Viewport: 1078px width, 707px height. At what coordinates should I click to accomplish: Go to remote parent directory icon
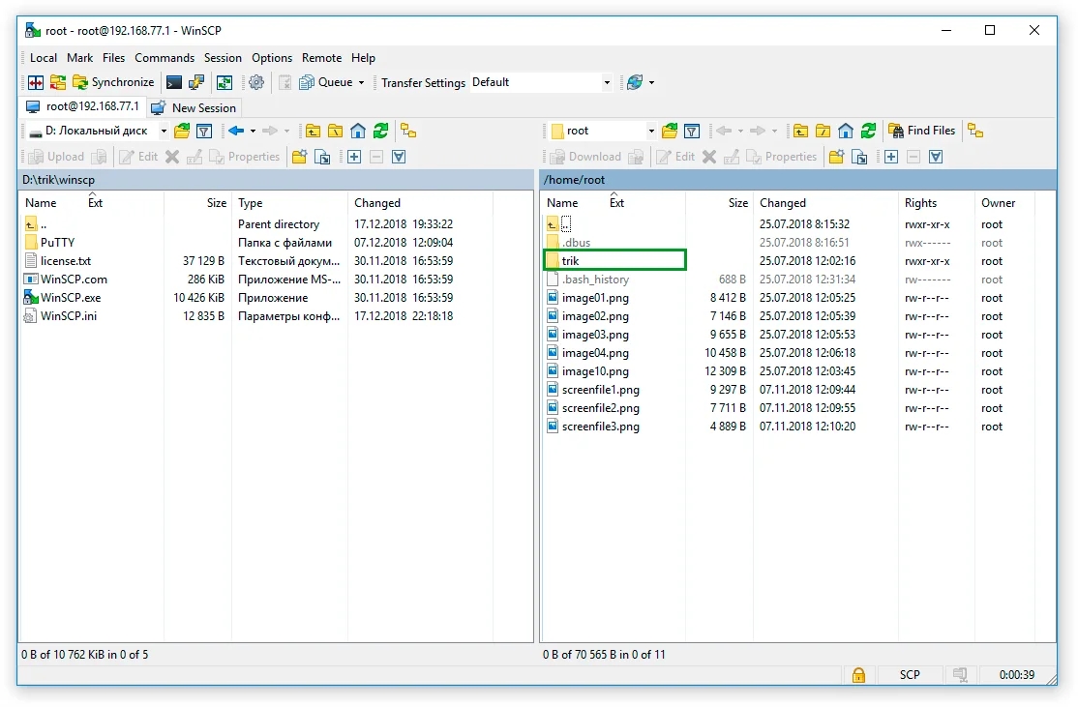(800, 131)
